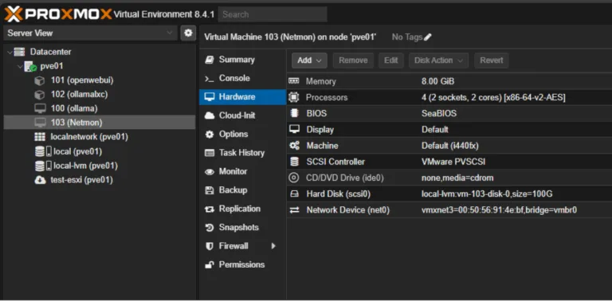Viewport: 612px width, 301px height.
Task: Open the Replication tab
Action: [243, 209]
